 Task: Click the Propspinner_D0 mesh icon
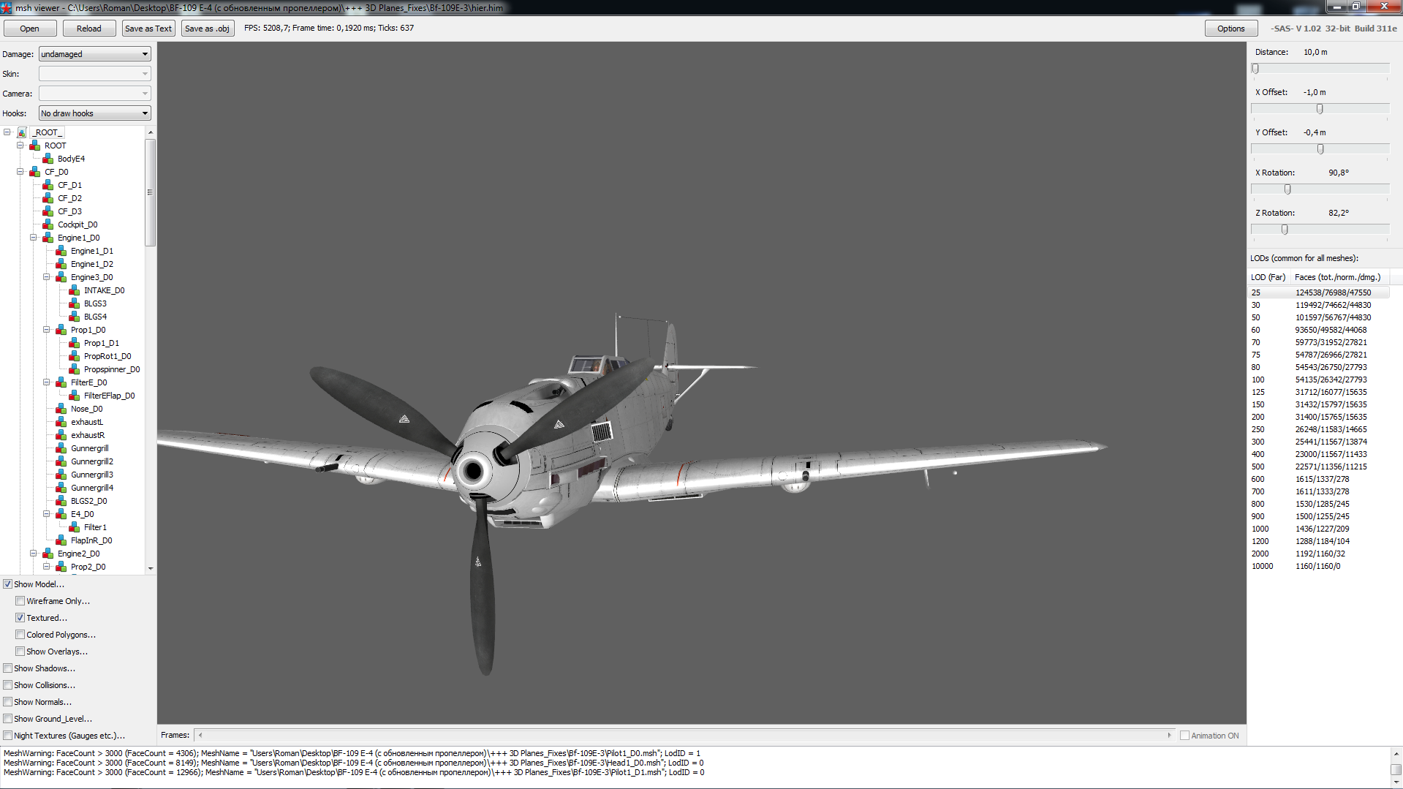pos(75,369)
